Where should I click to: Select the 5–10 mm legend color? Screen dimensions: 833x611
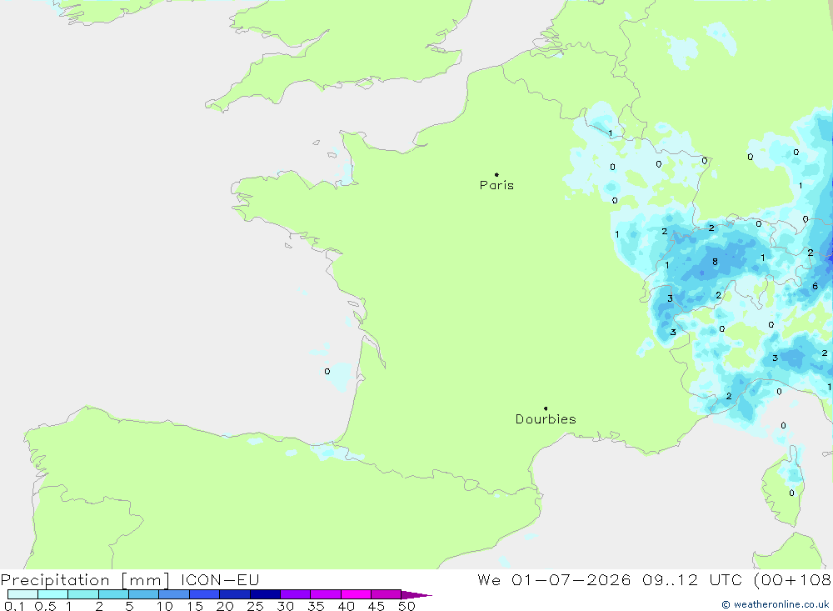(x=144, y=594)
